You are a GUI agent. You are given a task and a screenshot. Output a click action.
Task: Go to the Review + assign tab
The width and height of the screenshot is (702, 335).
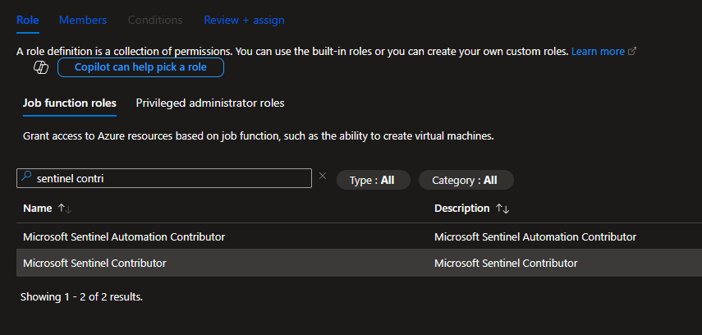click(243, 19)
